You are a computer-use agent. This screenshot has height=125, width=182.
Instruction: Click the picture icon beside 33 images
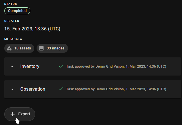pyautogui.click(x=42, y=48)
